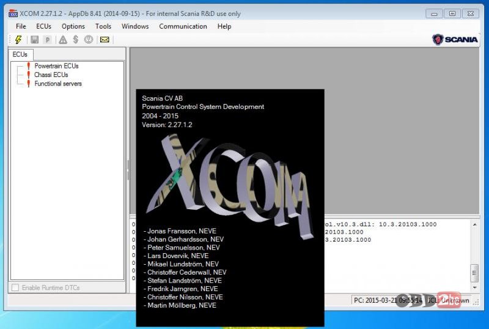Click the dollar sign toolbar icon
The width and height of the screenshot is (489, 329).
(x=75, y=39)
